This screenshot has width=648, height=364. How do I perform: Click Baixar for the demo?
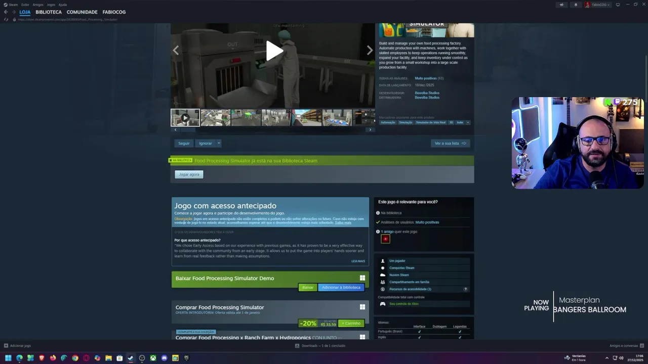(x=308, y=287)
